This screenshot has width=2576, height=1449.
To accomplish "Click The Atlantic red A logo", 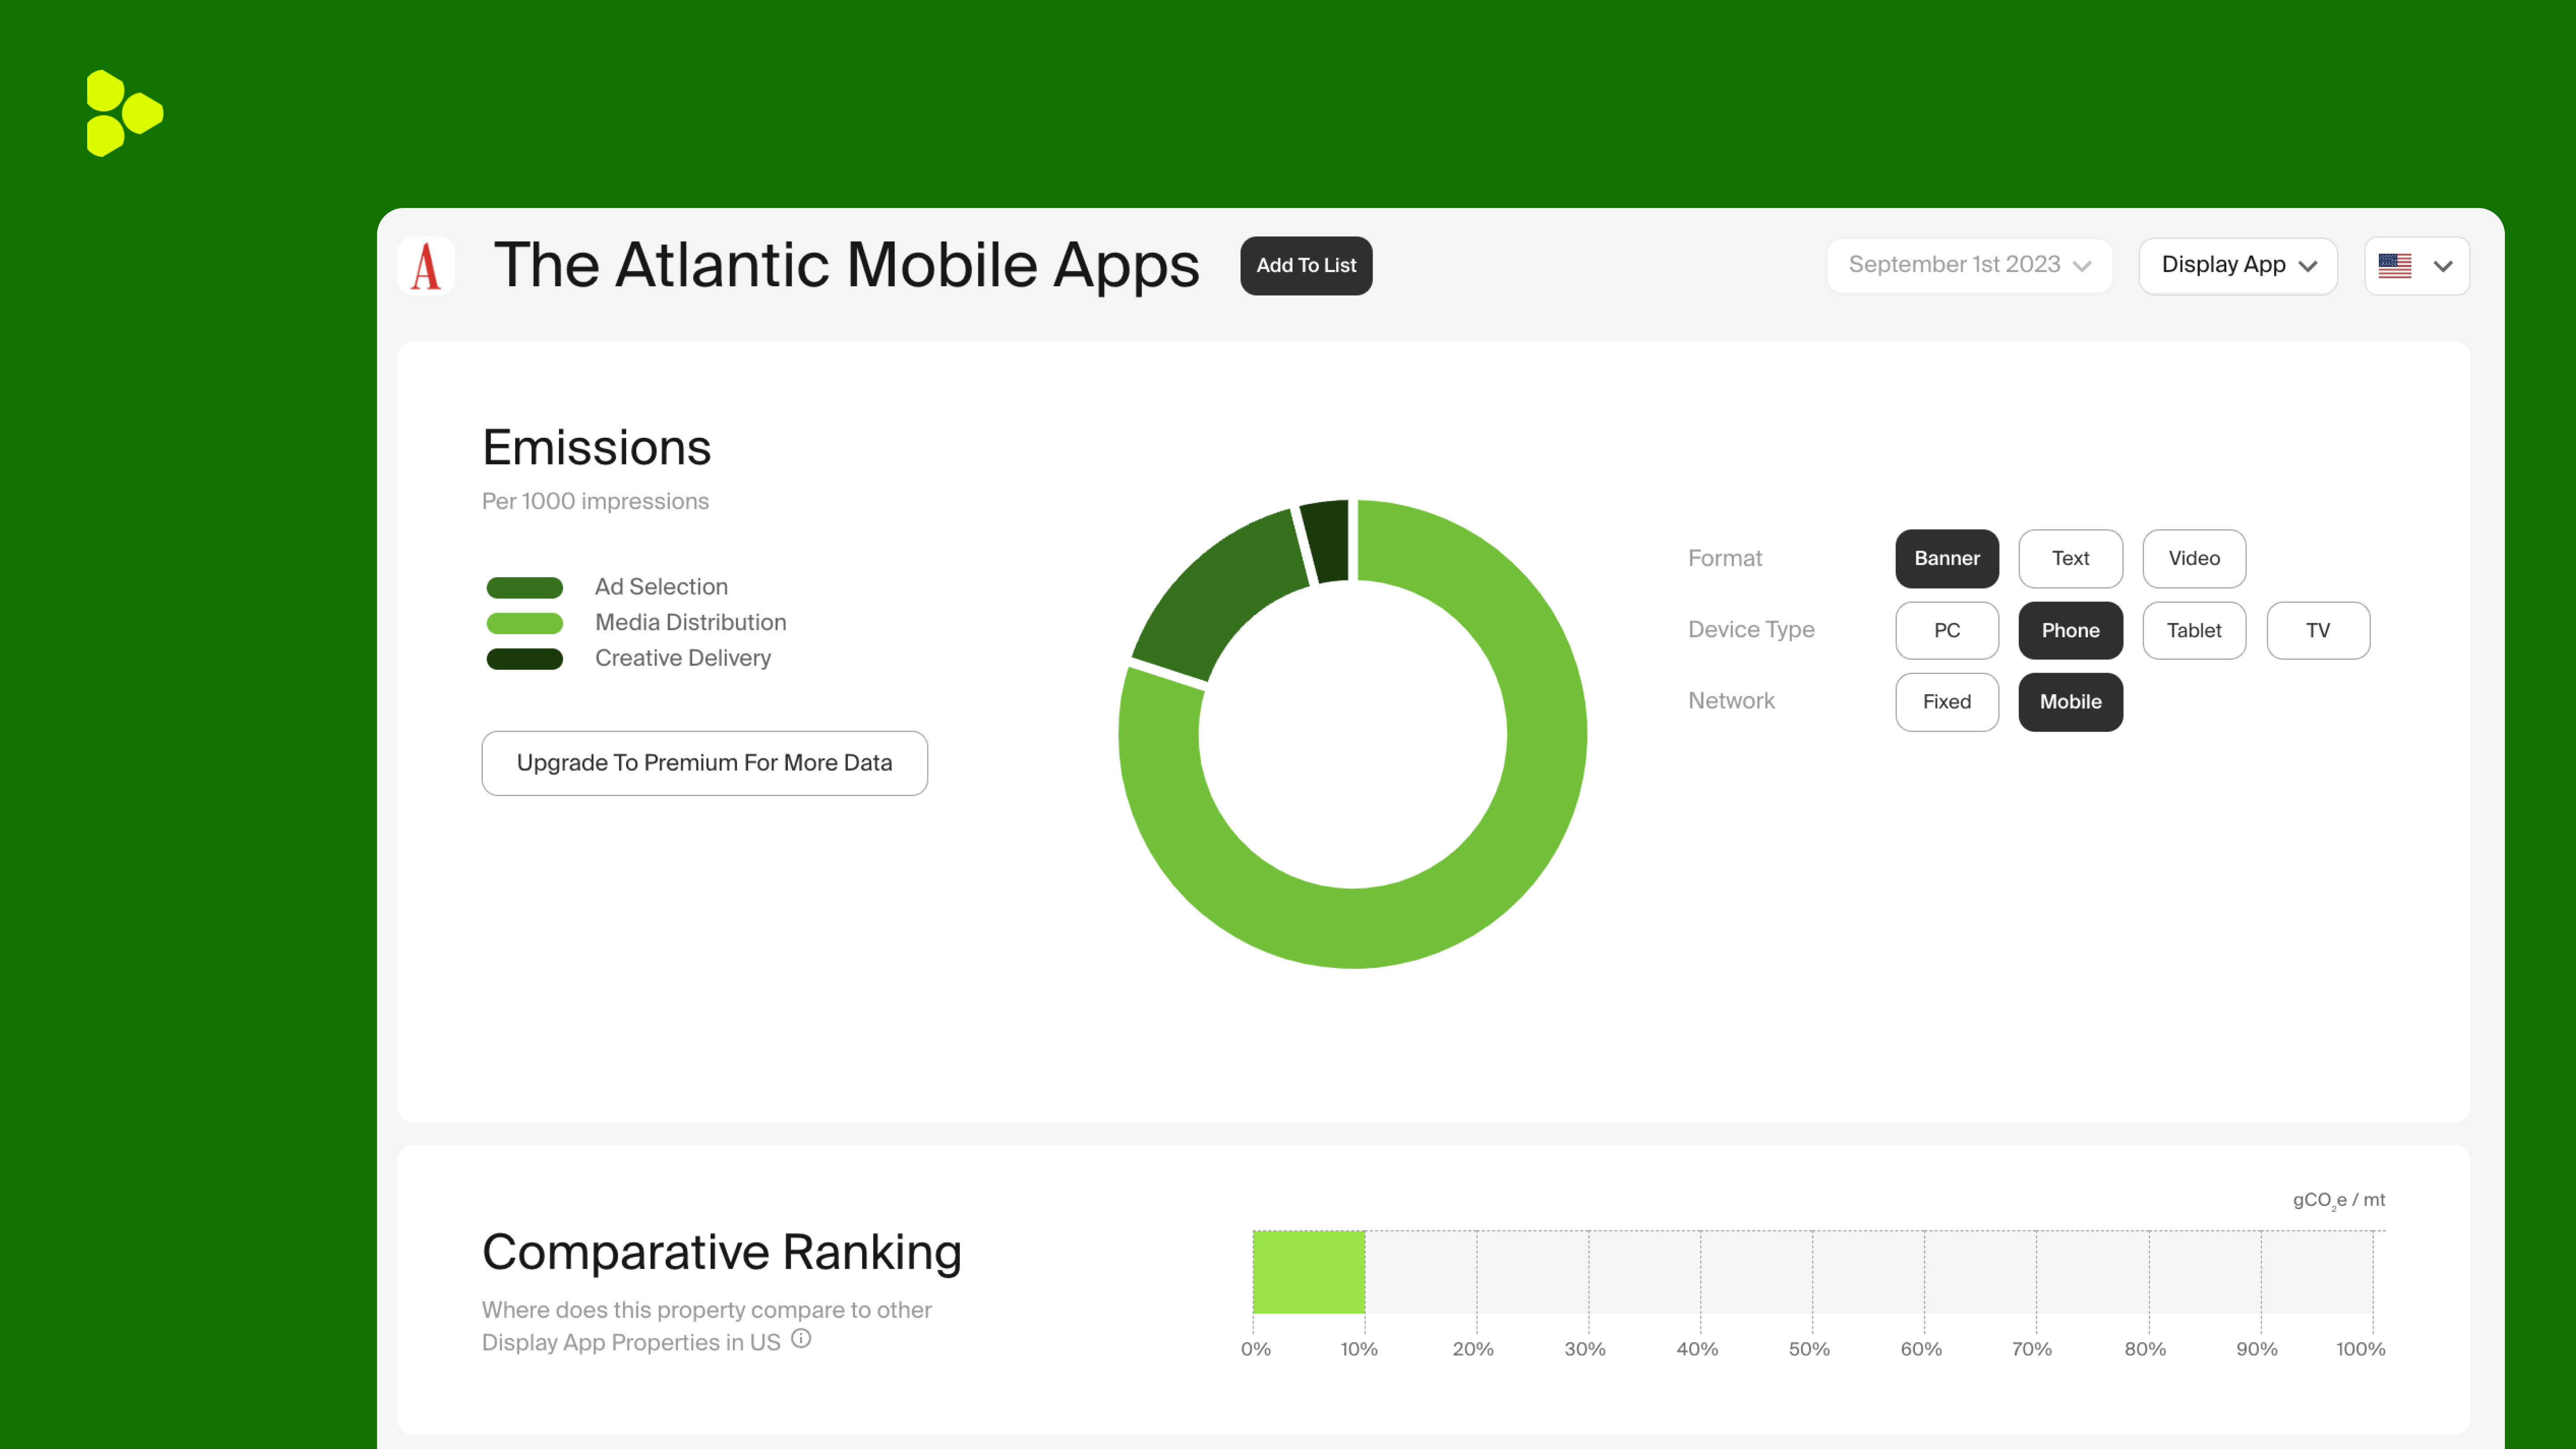I will pos(426,266).
